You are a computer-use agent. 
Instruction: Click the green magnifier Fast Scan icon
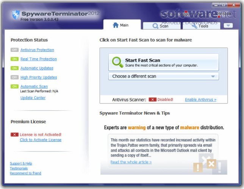coord(117,62)
